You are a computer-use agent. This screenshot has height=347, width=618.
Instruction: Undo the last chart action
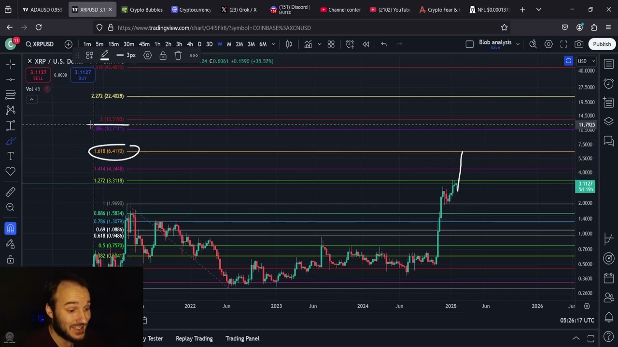pyautogui.click(x=384, y=44)
